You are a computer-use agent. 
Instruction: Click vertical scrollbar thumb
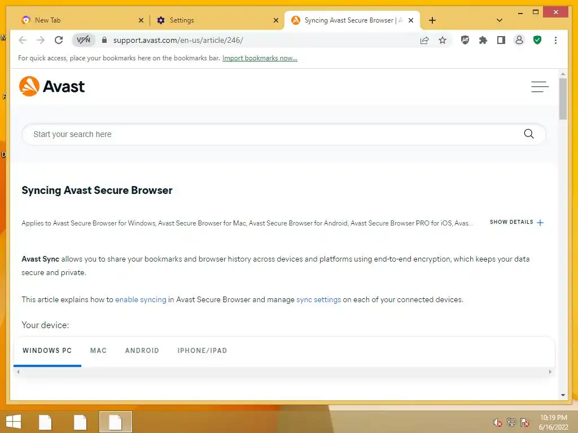(563, 99)
